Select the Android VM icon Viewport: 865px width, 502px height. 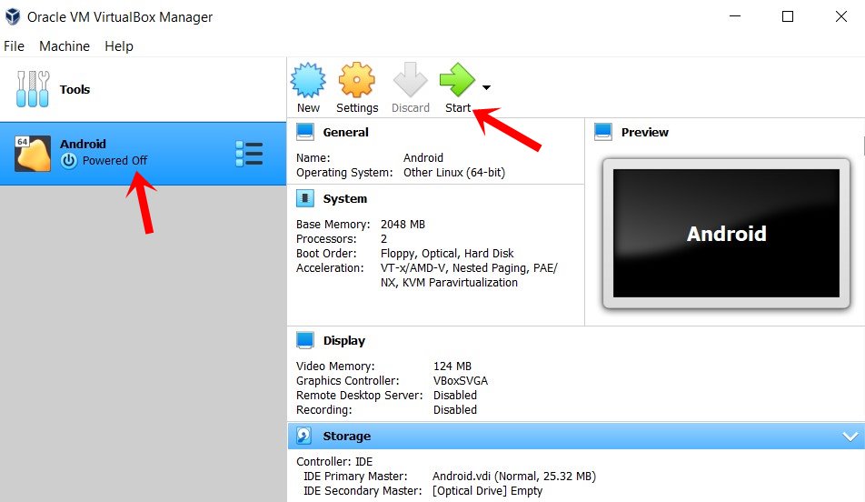33,154
